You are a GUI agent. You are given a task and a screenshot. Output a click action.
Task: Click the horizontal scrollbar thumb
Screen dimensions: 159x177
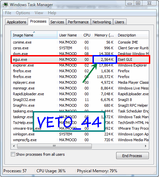click(x=54, y=146)
